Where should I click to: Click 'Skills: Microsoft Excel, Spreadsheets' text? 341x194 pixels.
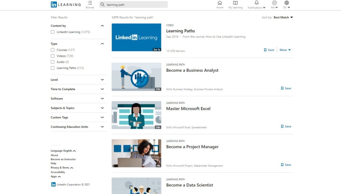[186, 127]
